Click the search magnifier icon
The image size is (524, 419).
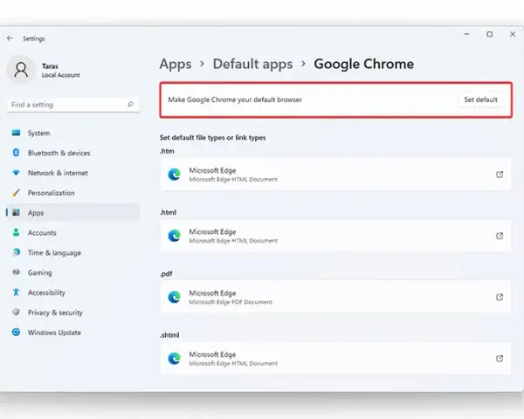(130, 105)
